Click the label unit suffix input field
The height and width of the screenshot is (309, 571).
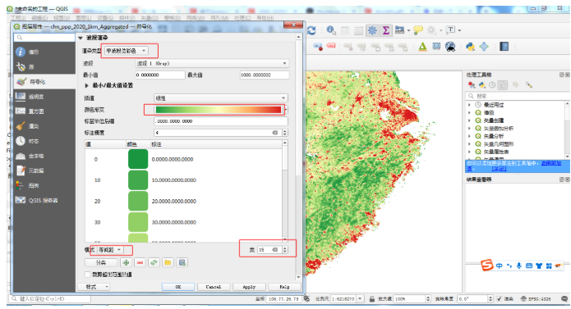(221, 121)
